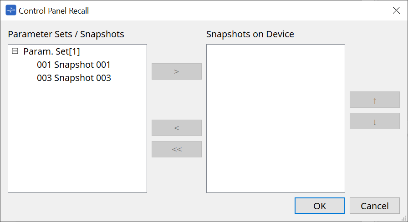Click blank space below 003 Snapshot 003

(x=77, y=136)
